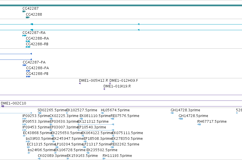Click the EK278350.5prime label
This screenshot has height=160, width=242.
click(x=127, y=139)
